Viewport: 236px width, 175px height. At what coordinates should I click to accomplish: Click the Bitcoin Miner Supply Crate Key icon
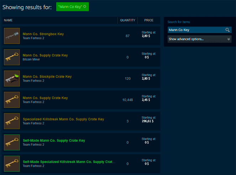tap(12, 57)
